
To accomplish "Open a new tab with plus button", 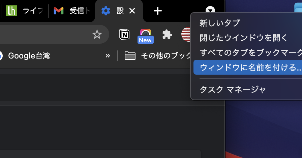I will 157,11.
